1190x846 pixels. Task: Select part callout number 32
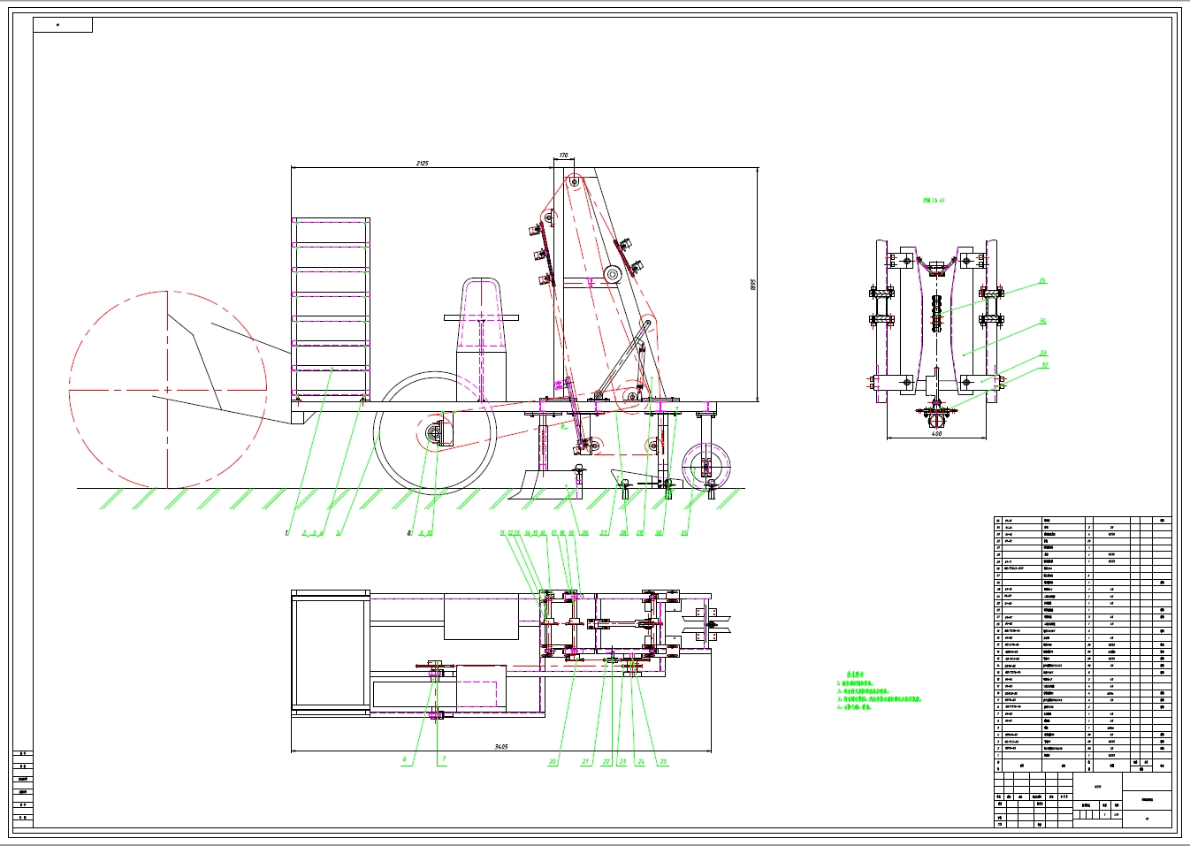click(x=1045, y=364)
